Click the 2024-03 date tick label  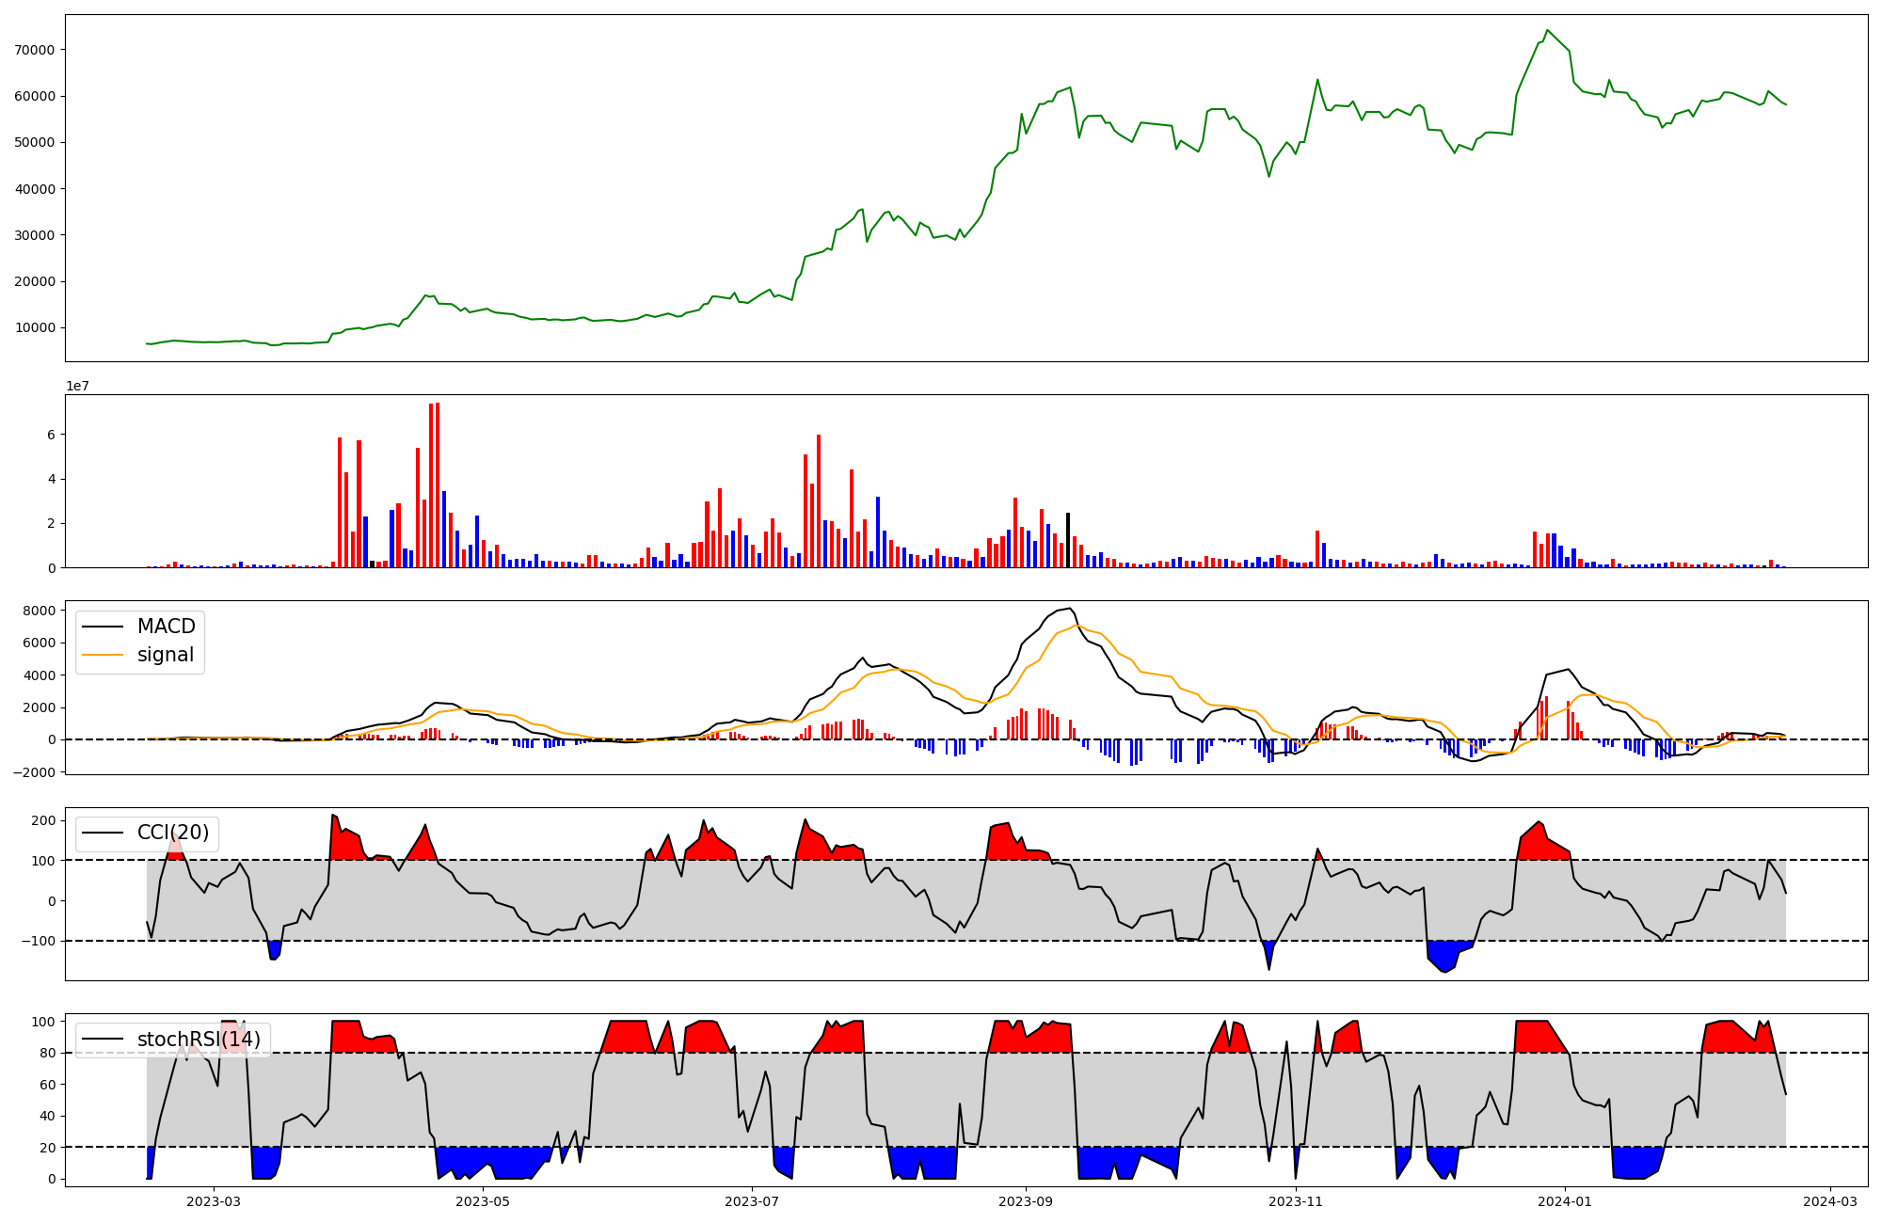coord(1830,1201)
